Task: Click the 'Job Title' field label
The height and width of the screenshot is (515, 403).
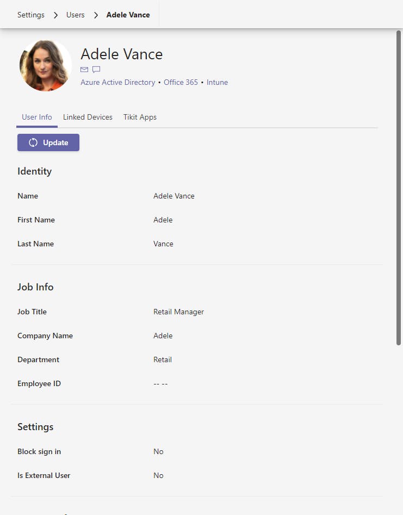Action: coord(32,312)
